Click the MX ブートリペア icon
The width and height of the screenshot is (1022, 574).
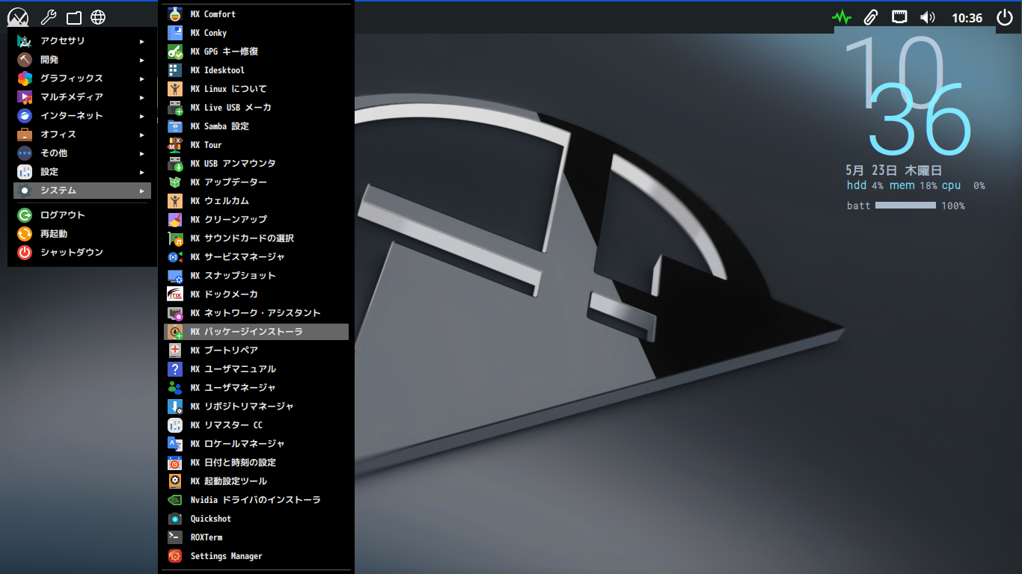tap(175, 351)
